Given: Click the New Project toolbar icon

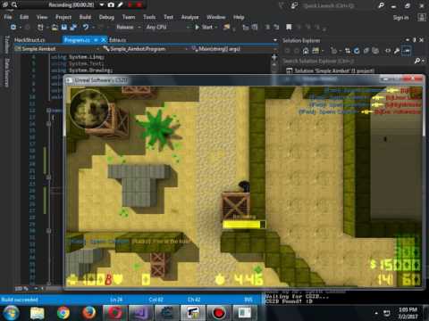Looking at the screenshot, I should coord(40,27).
